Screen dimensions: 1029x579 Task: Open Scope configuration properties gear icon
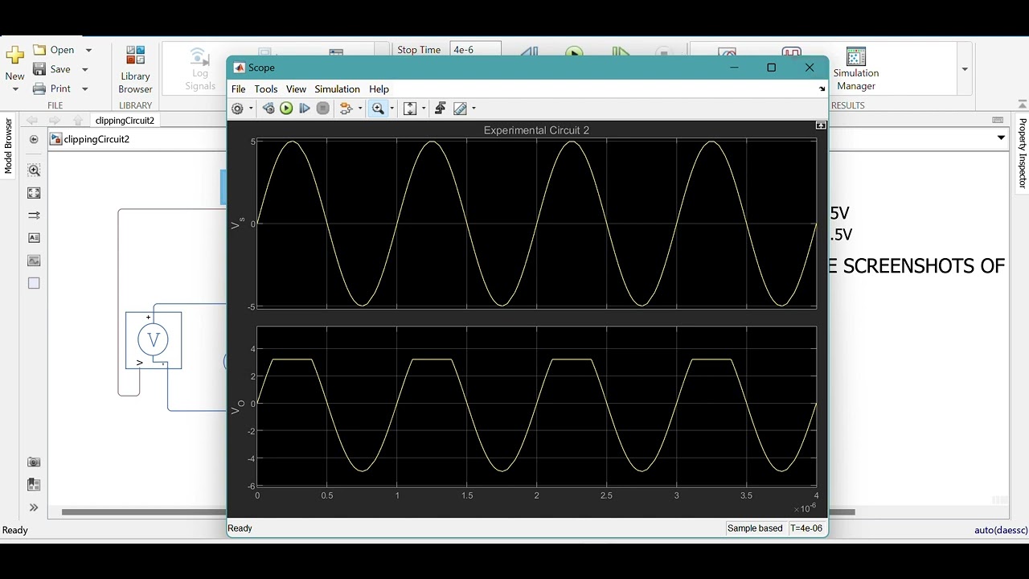coord(237,109)
